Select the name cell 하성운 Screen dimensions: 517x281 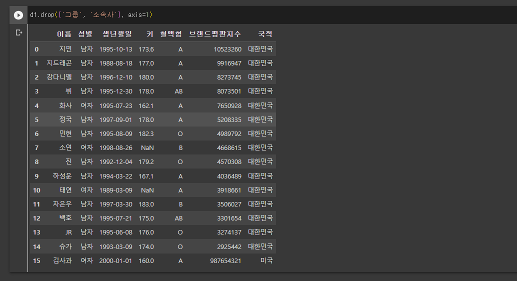pos(62,176)
